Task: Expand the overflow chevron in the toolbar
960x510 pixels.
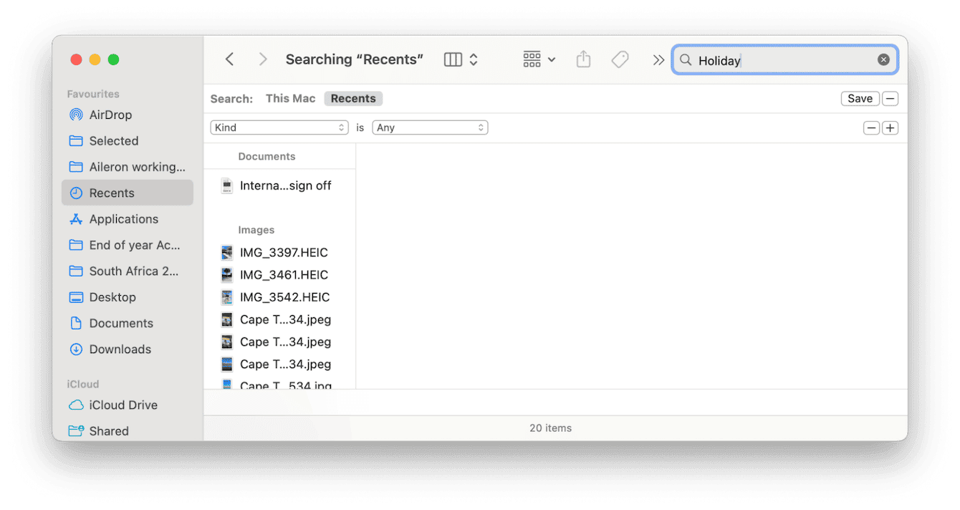Action: point(658,59)
